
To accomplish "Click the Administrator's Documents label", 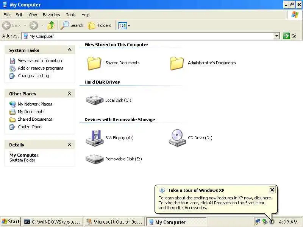I will [212, 63].
